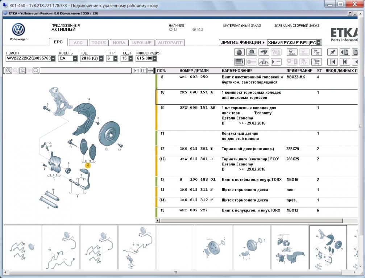Open the ИЛЛЮСТРАЦИЯ dropdown showing 615-000
Viewport: 365px width, 278px height.
[154, 58]
